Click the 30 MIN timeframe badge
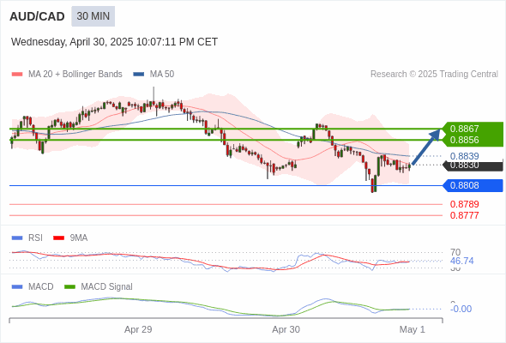This screenshot has height=343, width=506. 93,16
